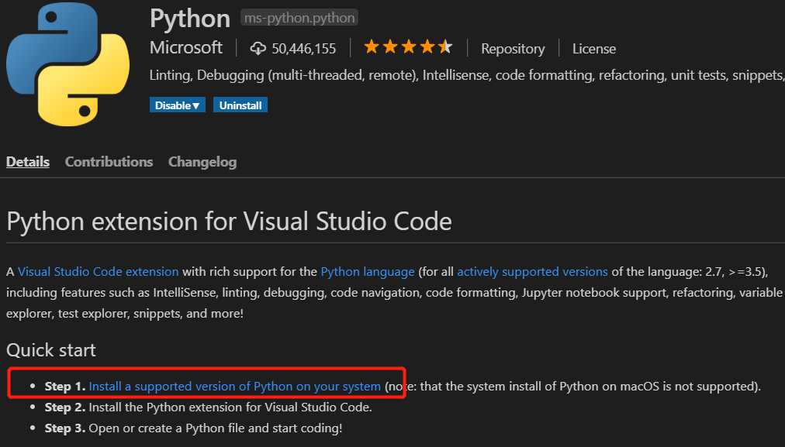This screenshot has height=447, width=785.
Task: Open the actively supported versions link
Action: [x=532, y=271]
